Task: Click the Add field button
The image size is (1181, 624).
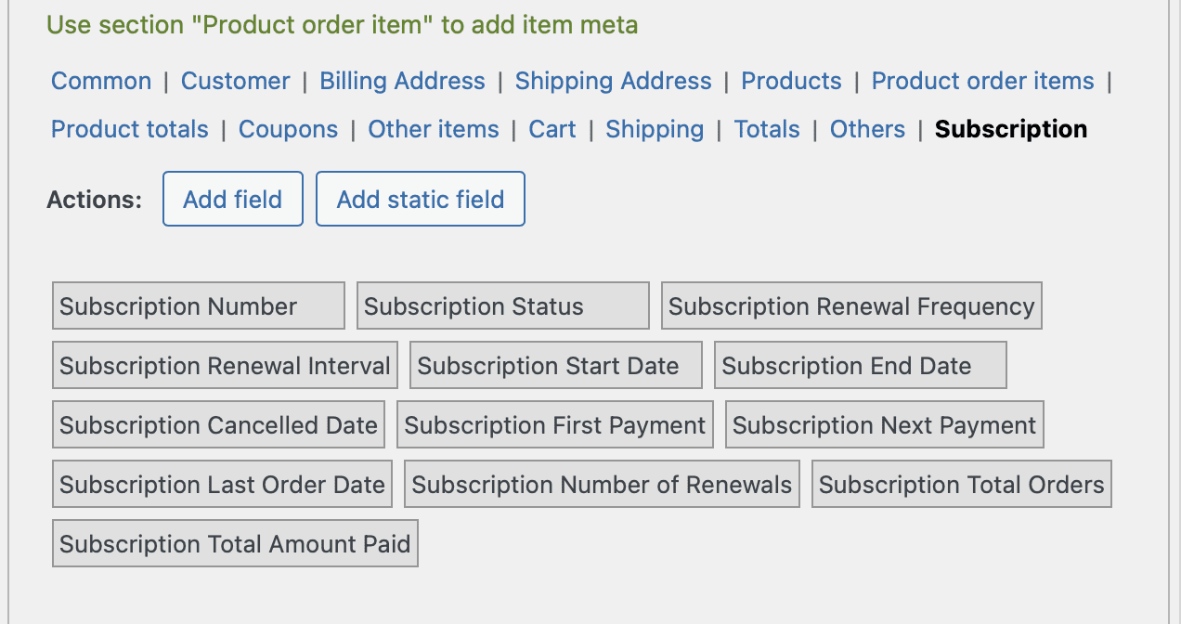Action: tap(233, 199)
